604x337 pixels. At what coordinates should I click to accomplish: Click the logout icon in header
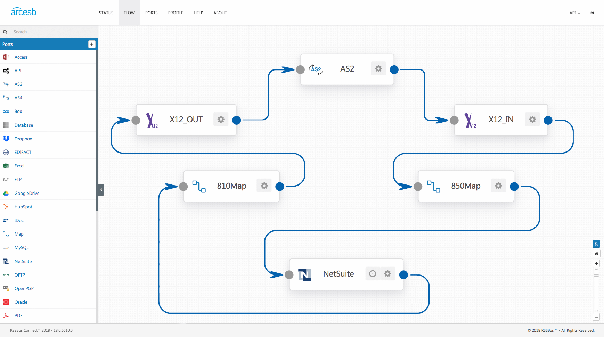click(x=593, y=13)
